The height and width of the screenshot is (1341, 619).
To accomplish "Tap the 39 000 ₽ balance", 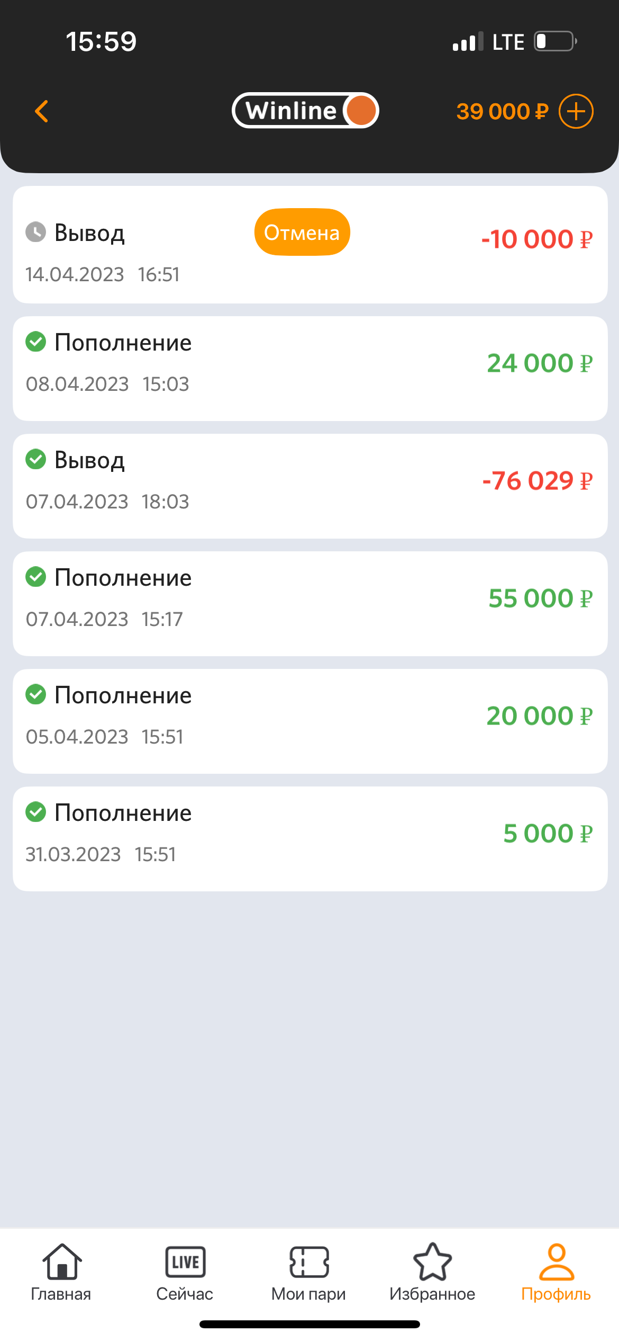I will [x=502, y=112].
